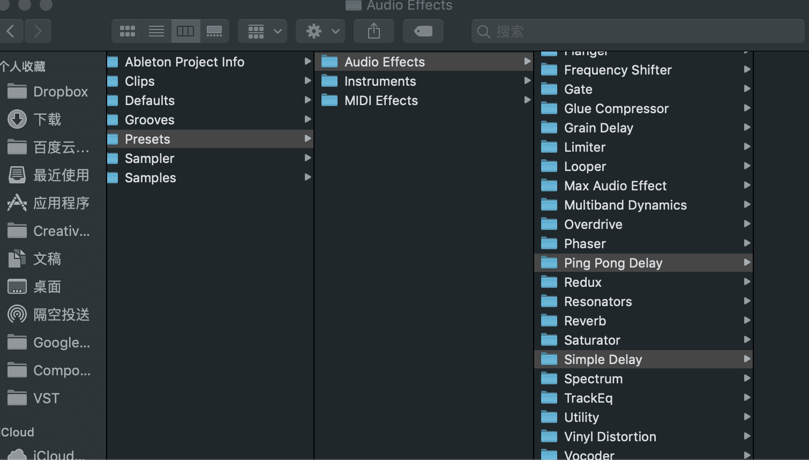This screenshot has width=809, height=460.
Task: Go back with the left chevron button
Action: pos(11,31)
